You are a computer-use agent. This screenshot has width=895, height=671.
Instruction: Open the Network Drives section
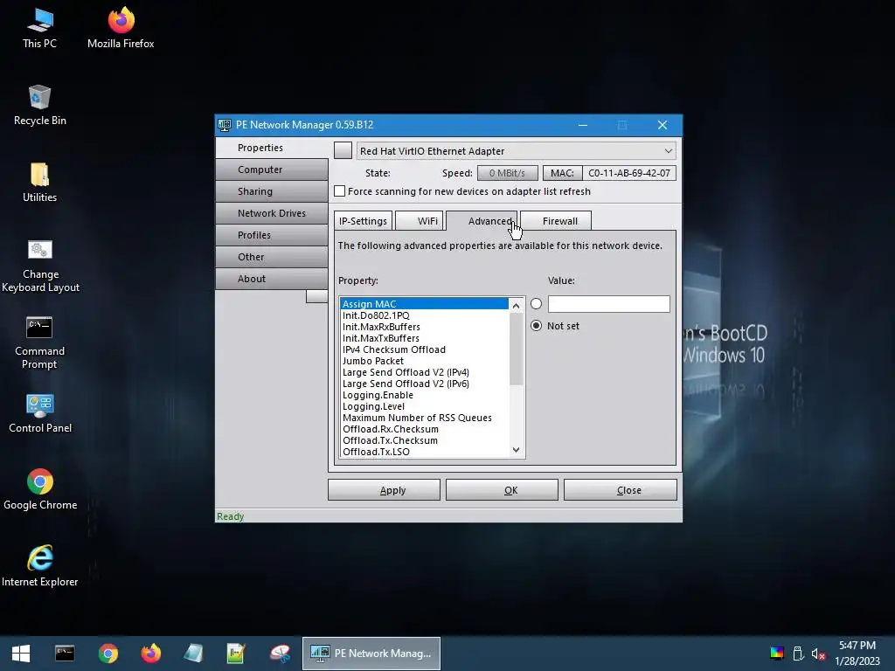272,213
